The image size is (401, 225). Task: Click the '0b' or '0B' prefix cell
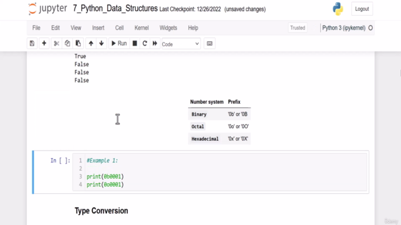237,114
